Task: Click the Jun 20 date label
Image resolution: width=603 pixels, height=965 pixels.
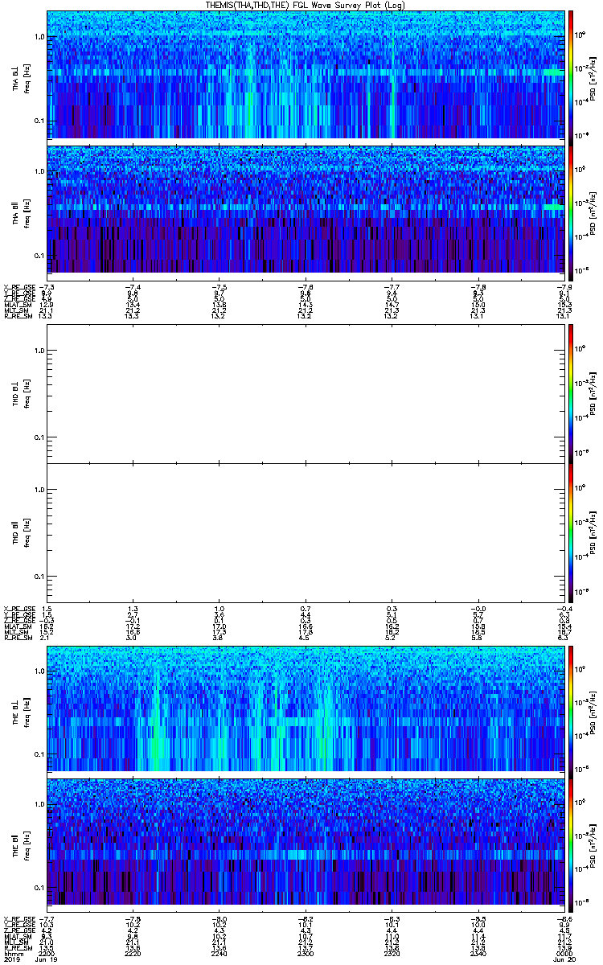Action: tap(563, 959)
